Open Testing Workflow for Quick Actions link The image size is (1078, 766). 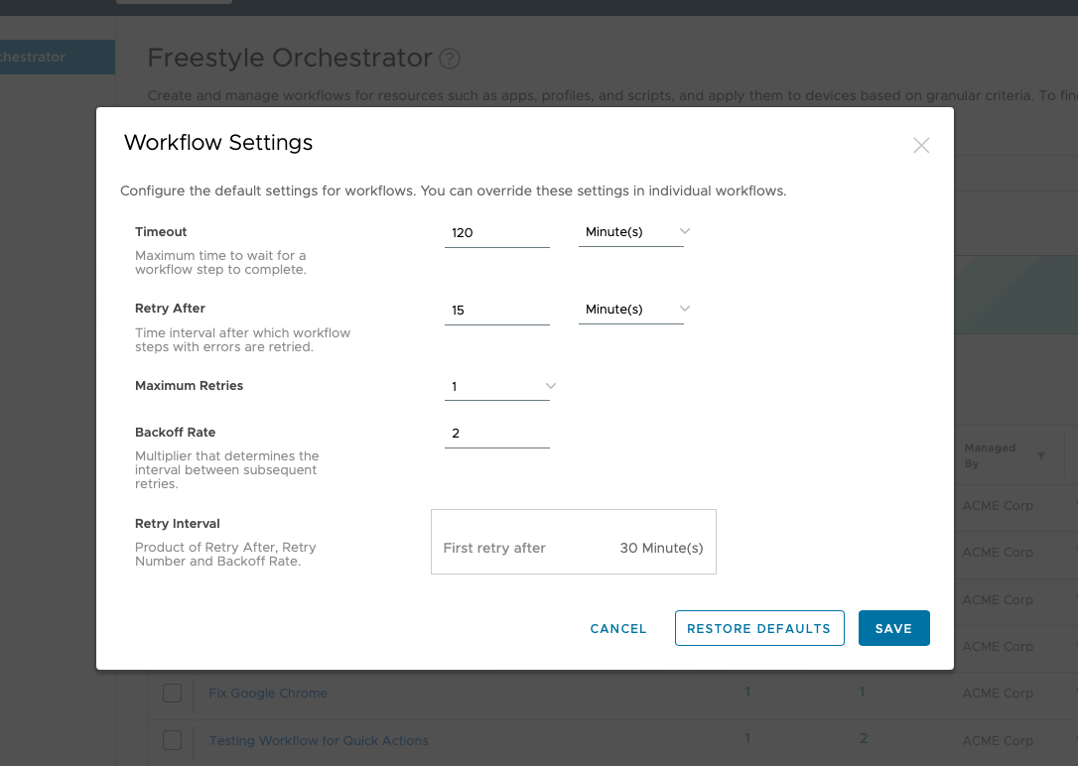point(319,740)
